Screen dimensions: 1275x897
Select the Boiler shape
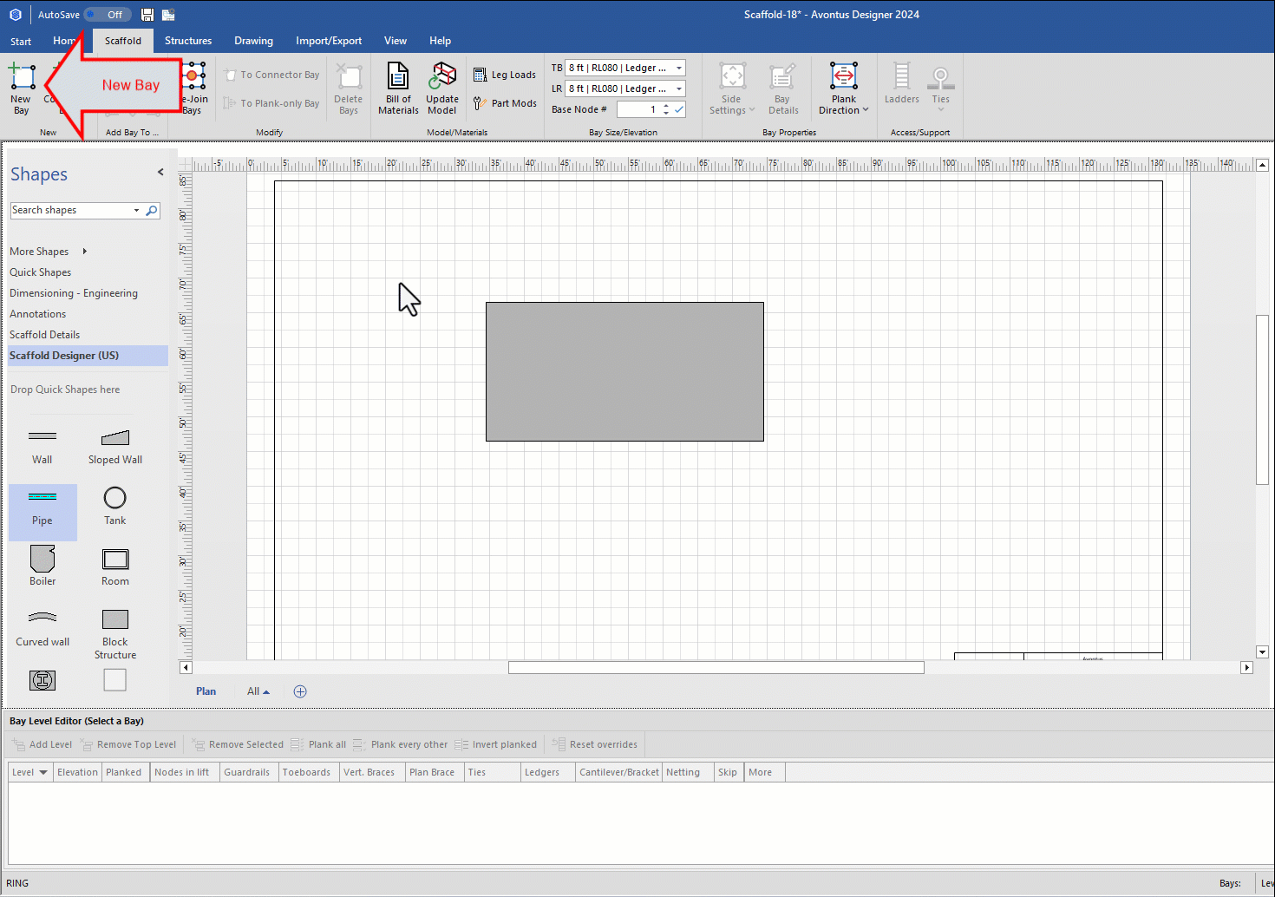pyautogui.click(x=42, y=560)
